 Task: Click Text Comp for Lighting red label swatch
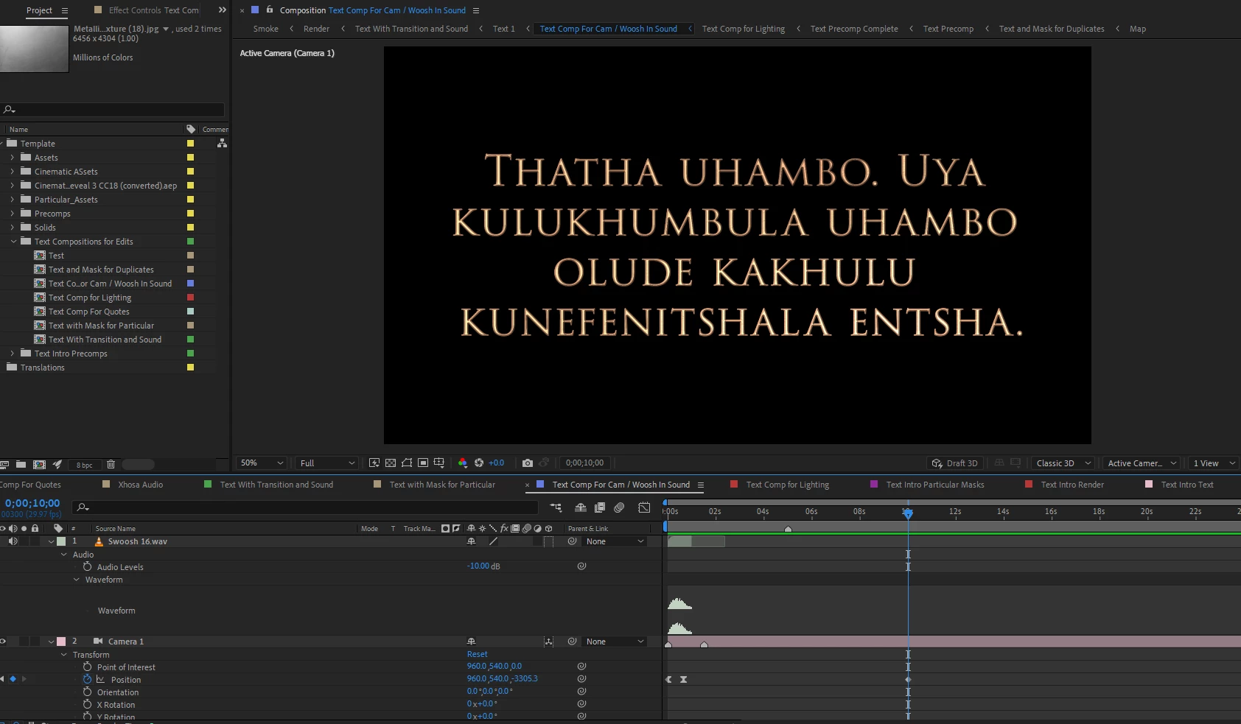pyautogui.click(x=190, y=298)
